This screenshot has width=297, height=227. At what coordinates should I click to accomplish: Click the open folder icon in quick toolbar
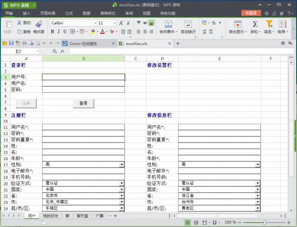pyautogui.click(x=5, y=43)
